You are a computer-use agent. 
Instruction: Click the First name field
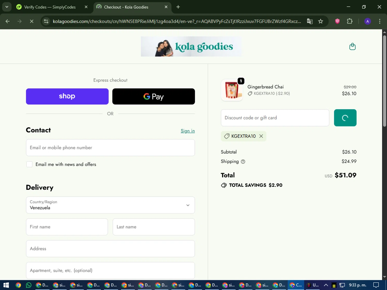[x=67, y=227]
